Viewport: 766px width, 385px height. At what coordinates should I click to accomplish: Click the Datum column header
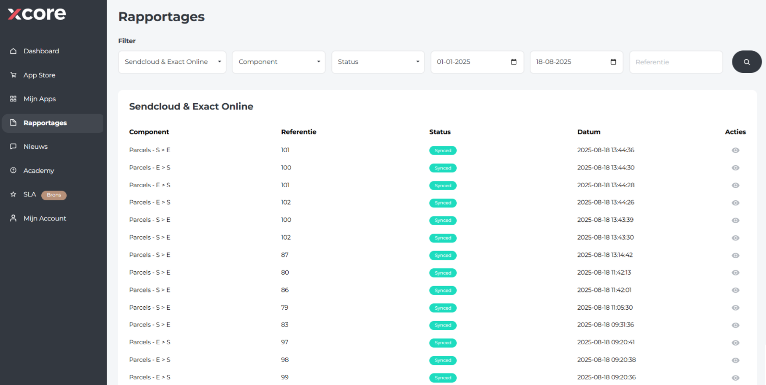(x=589, y=132)
